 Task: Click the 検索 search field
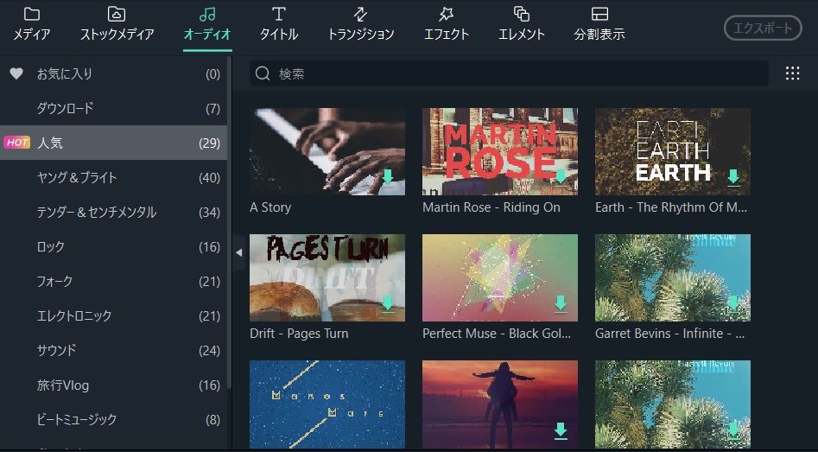[x=509, y=73]
